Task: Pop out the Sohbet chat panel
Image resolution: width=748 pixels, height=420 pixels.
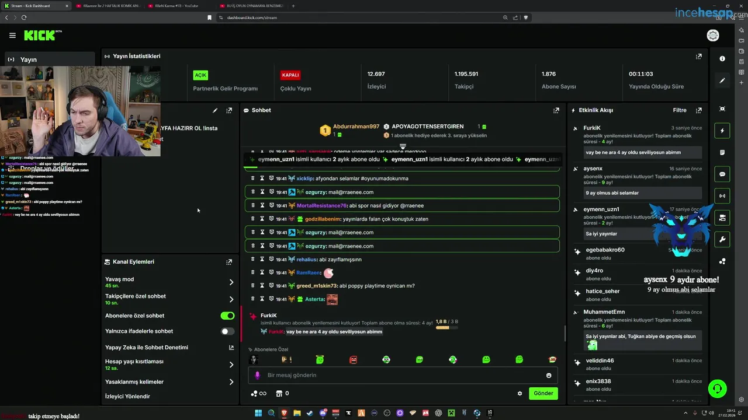Action: pyautogui.click(x=556, y=110)
